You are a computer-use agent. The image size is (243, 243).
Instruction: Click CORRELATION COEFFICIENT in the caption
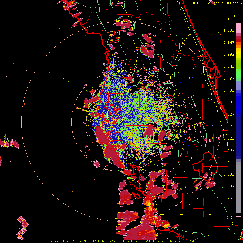(79, 241)
